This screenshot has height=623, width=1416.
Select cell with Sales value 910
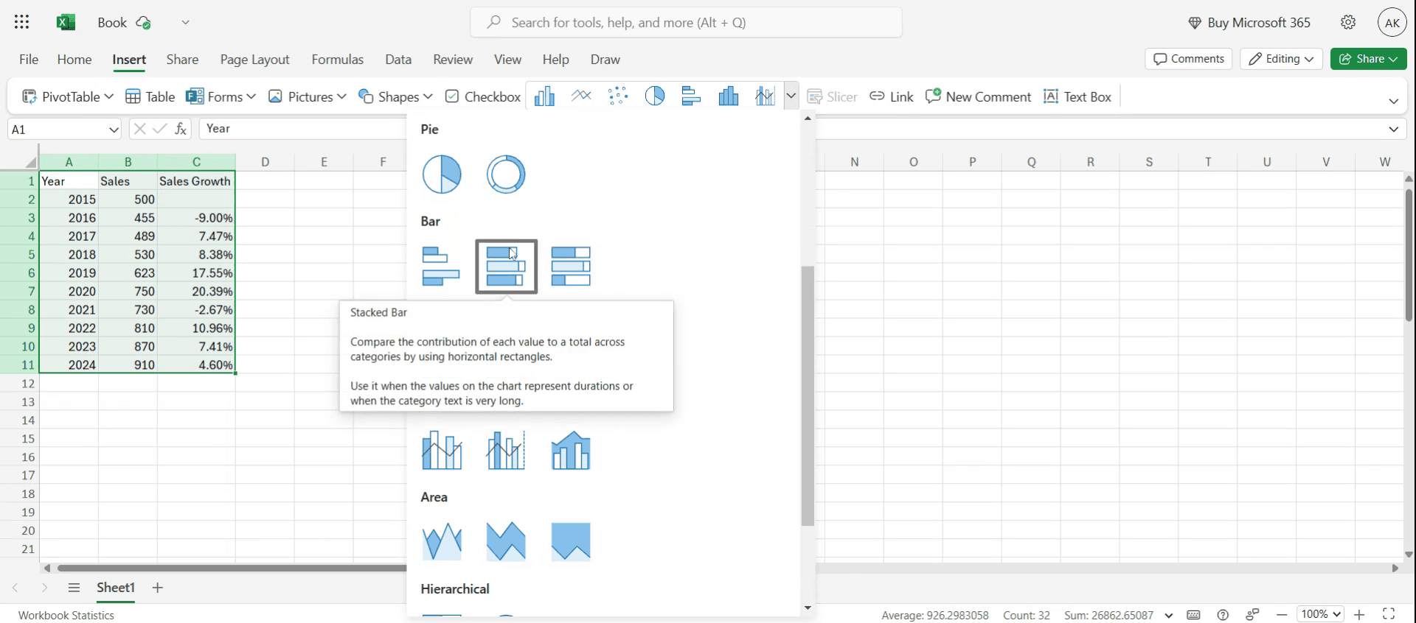coord(128,365)
